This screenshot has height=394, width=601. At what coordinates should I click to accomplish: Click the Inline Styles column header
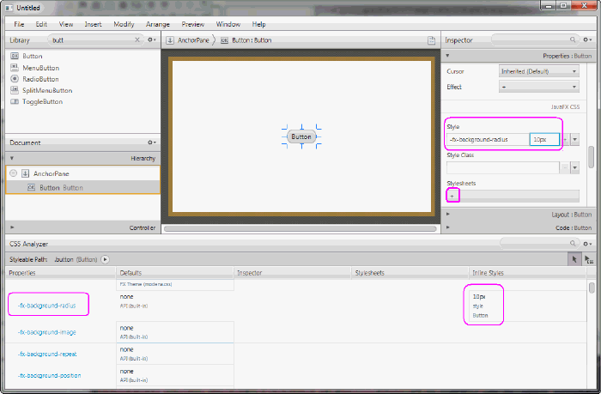pos(527,272)
